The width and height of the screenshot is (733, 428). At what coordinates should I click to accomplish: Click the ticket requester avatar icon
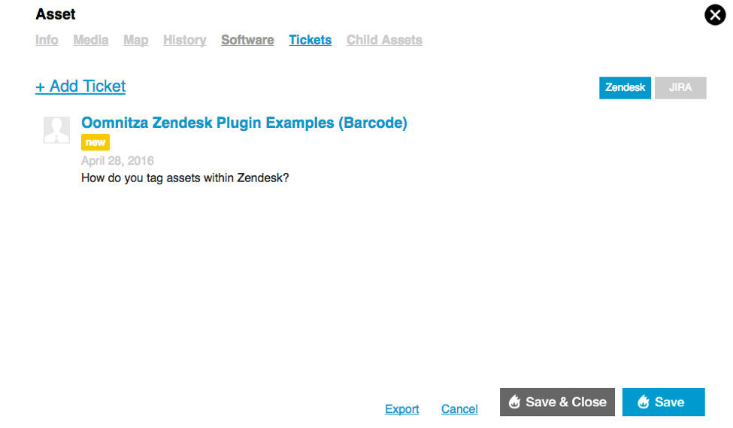click(57, 129)
